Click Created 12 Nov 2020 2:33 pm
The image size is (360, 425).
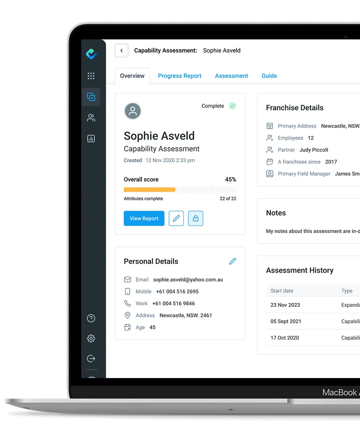pyautogui.click(x=159, y=160)
